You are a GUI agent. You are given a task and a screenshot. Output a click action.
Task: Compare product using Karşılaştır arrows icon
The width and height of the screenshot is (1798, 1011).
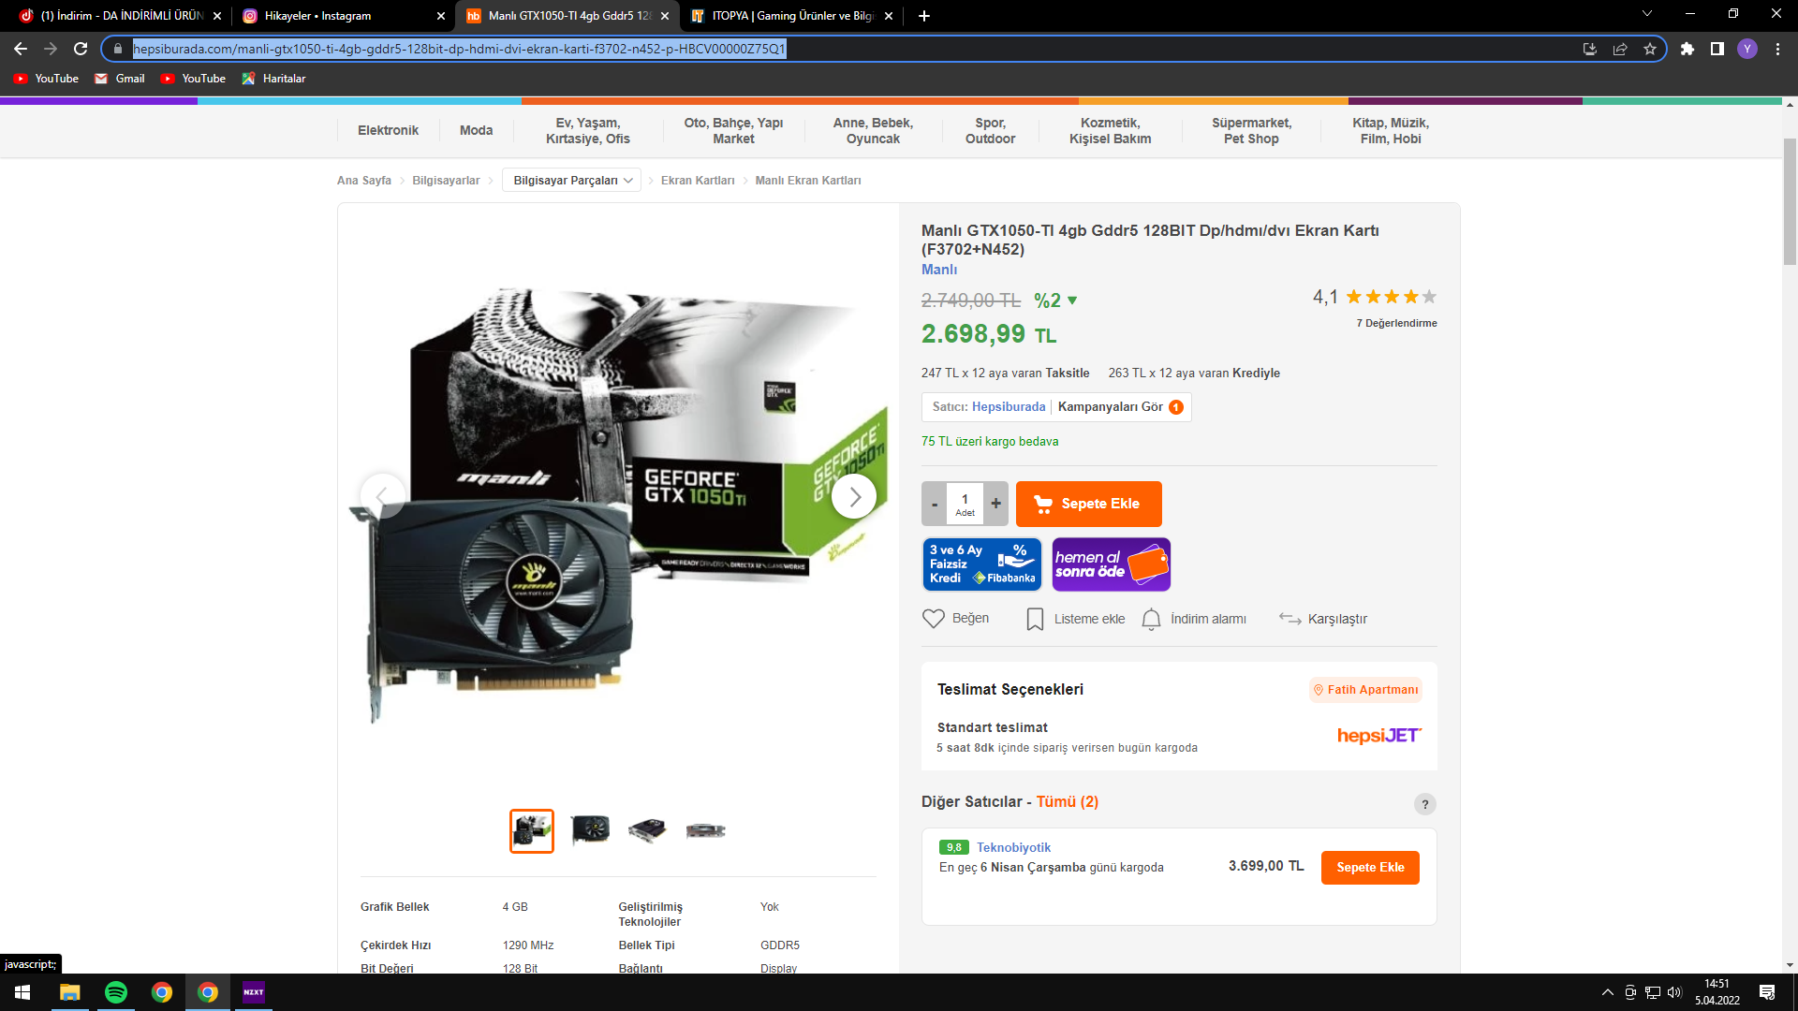(x=1290, y=619)
